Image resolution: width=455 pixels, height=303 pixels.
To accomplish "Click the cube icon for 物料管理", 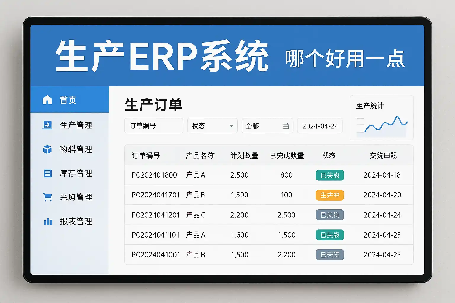I will pos(47,149).
